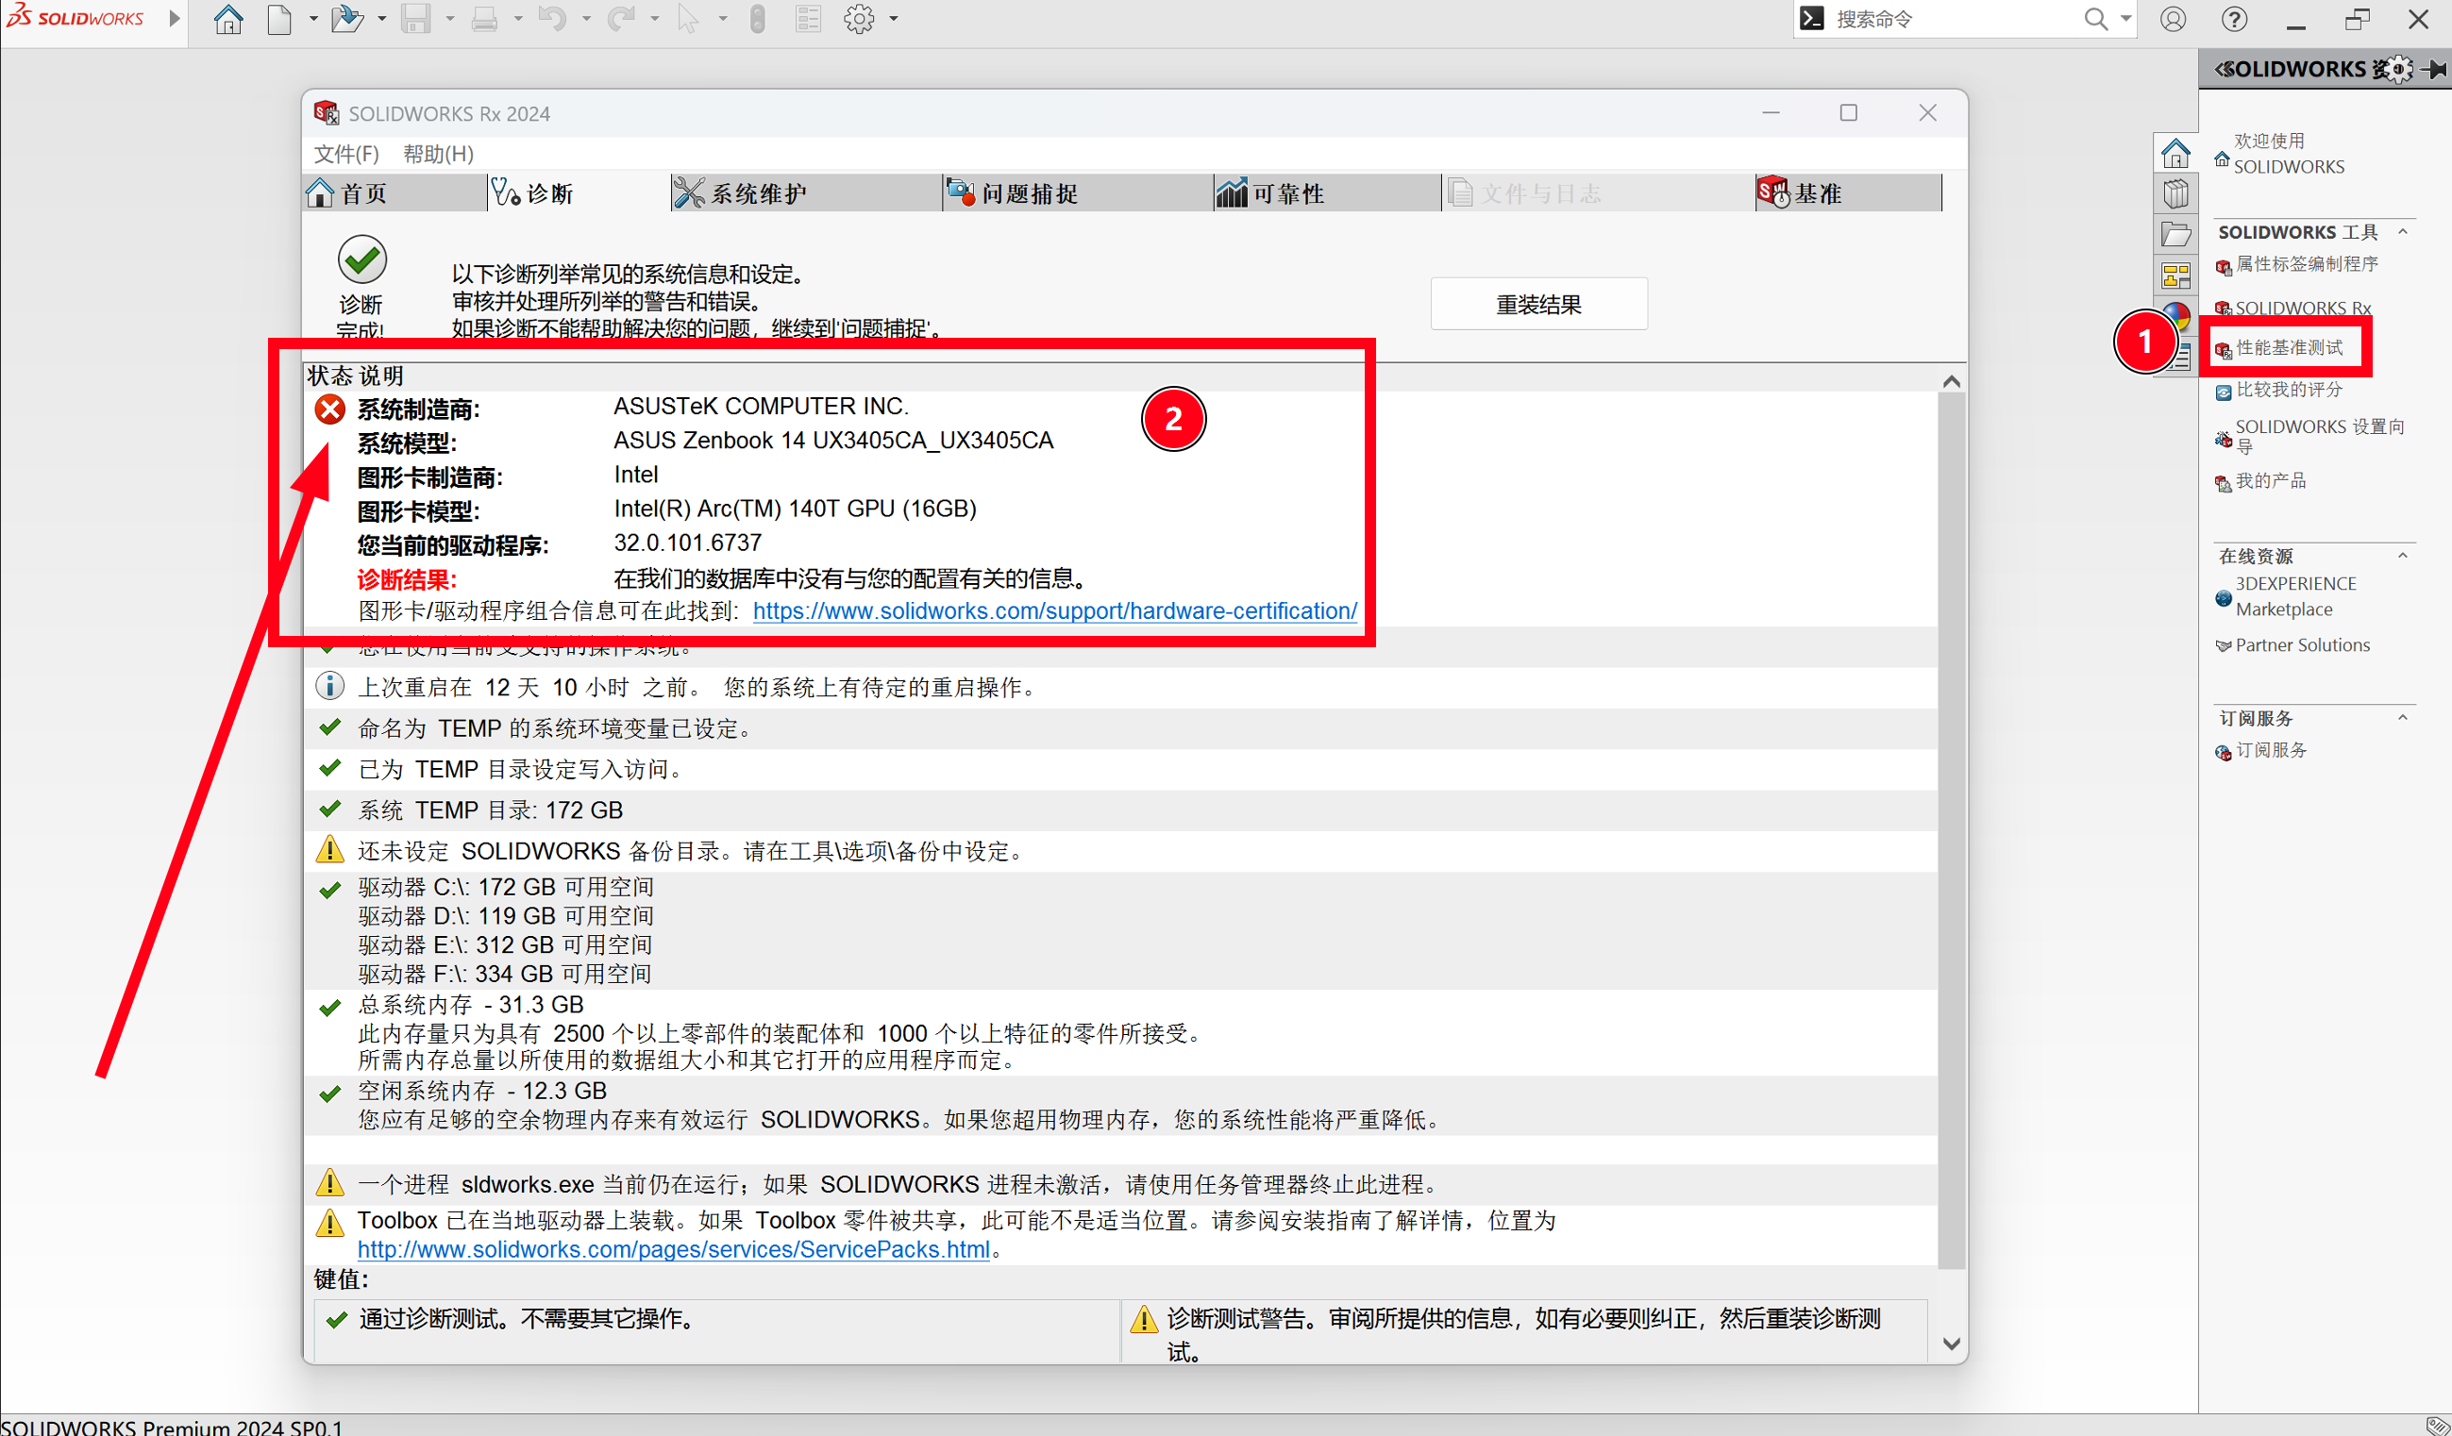Image resolution: width=2452 pixels, height=1436 pixels.
Task: Open the user login account icon
Action: pos(2173,20)
